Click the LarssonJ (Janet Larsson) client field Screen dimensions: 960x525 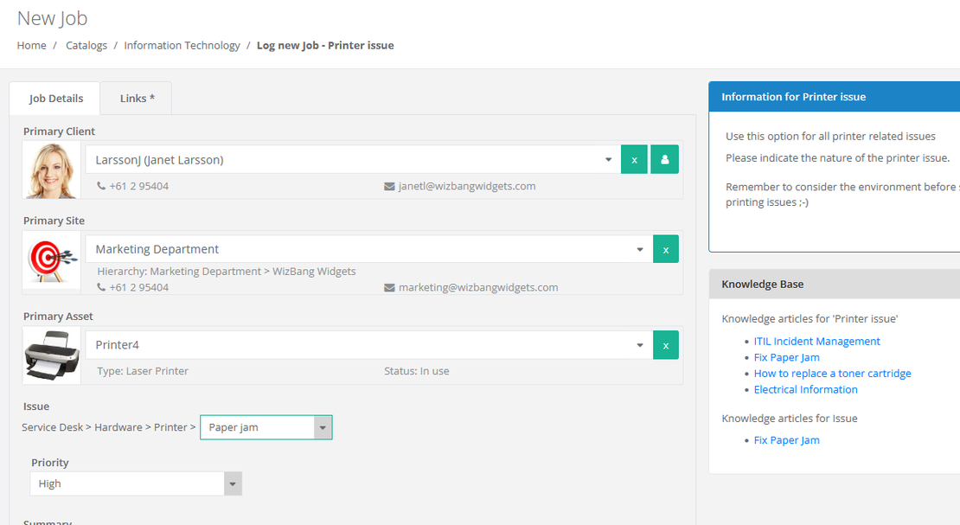click(x=353, y=159)
